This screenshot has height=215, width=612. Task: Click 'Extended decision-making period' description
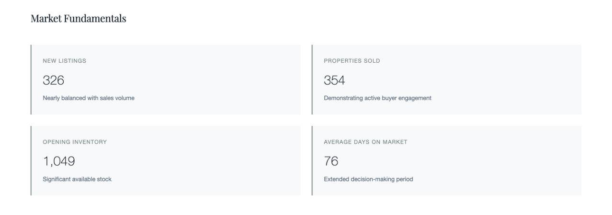pos(368,179)
